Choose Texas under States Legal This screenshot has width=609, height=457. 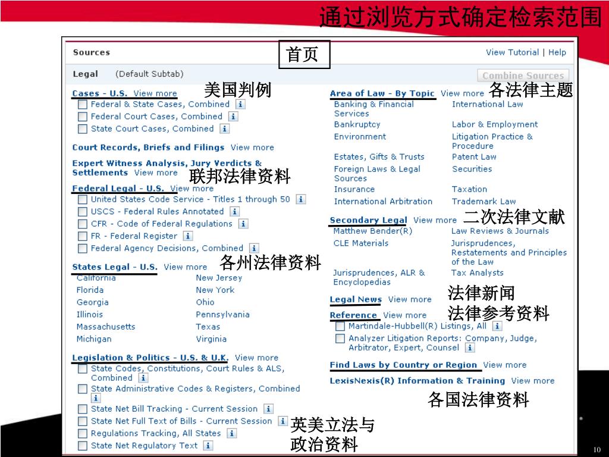click(208, 327)
